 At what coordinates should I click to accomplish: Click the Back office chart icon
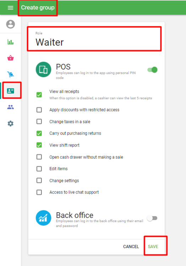(x=43, y=218)
